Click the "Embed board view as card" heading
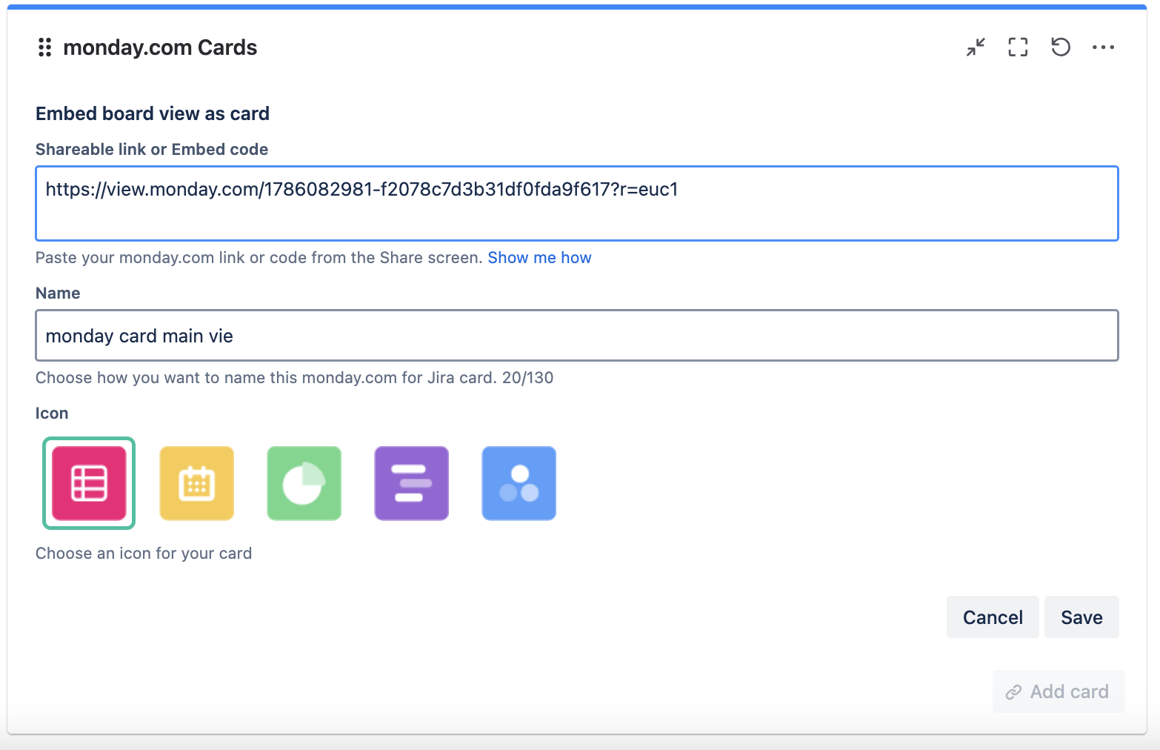Viewport: 1160px width, 750px height. (153, 113)
